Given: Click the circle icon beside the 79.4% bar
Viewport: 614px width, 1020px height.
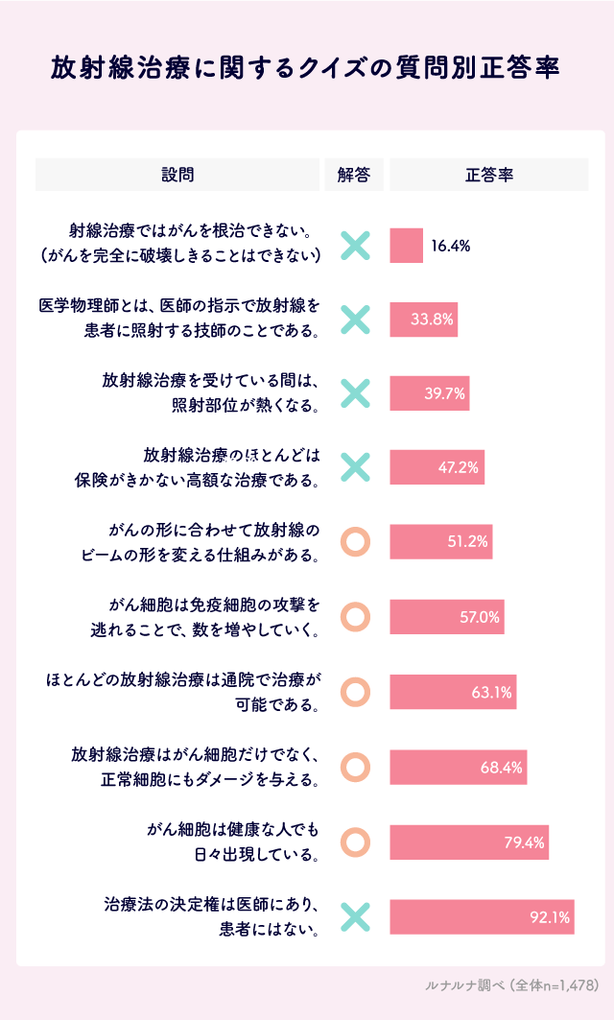Looking at the screenshot, I should [x=355, y=842].
